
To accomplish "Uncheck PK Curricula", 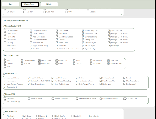I will 5,46.
